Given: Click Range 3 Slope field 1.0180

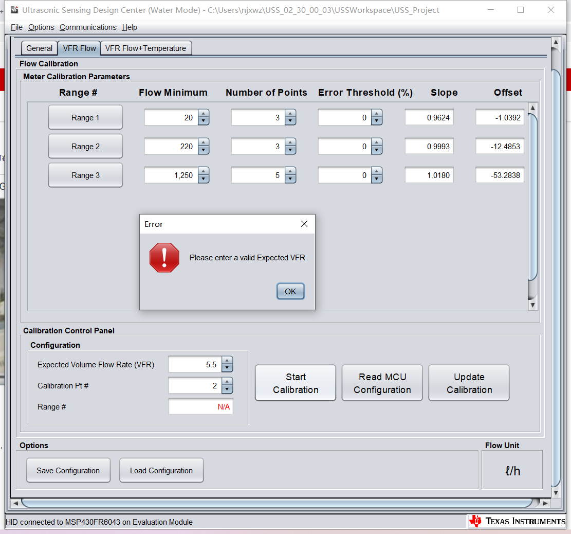Looking at the screenshot, I should click(x=429, y=175).
